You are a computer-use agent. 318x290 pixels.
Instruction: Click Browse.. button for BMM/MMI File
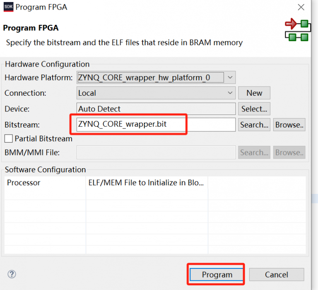(x=289, y=152)
